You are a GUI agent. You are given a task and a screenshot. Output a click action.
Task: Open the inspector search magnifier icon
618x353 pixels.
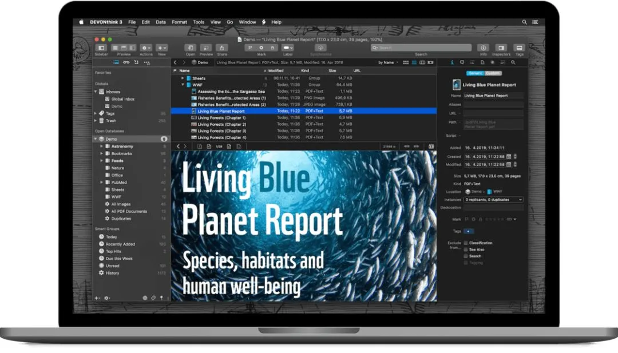click(x=513, y=62)
